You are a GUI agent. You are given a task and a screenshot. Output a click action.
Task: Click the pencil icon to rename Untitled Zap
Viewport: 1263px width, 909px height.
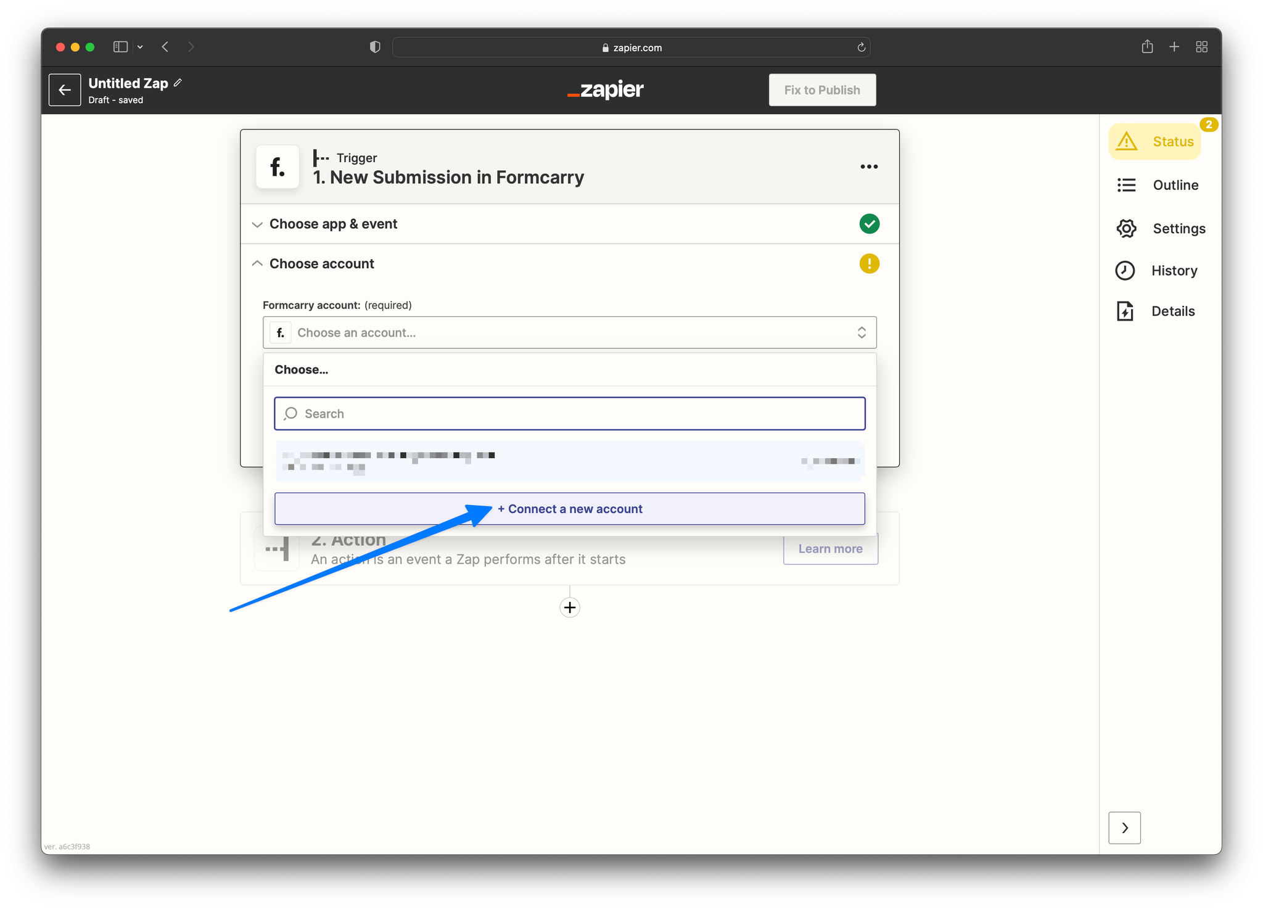(x=178, y=83)
